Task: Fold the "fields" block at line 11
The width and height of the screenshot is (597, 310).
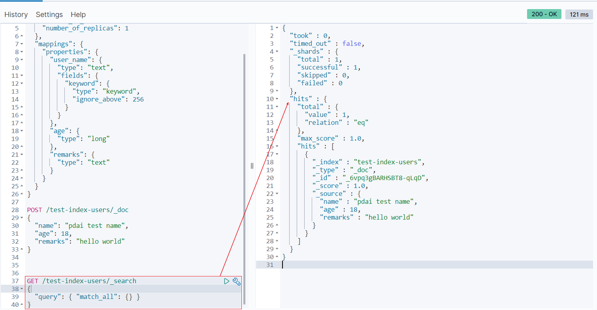Action: [x=22, y=75]
